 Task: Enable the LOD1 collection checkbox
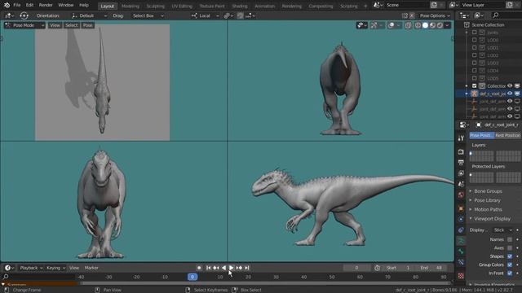click(475, 47)
